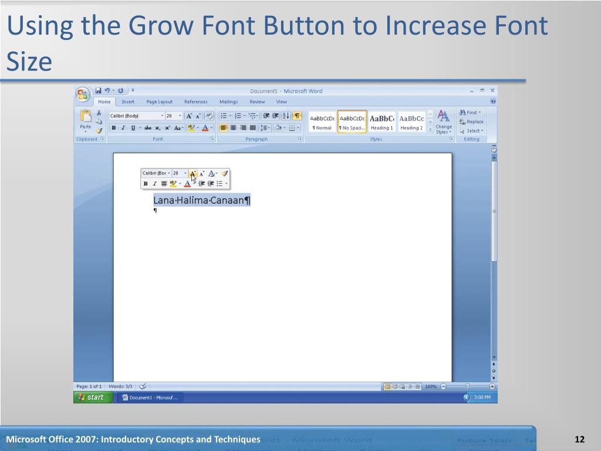Save the document from Quick Access Toolbar
Image resolution: width=601 pixels, height=451 pixels.
[98, 90]
